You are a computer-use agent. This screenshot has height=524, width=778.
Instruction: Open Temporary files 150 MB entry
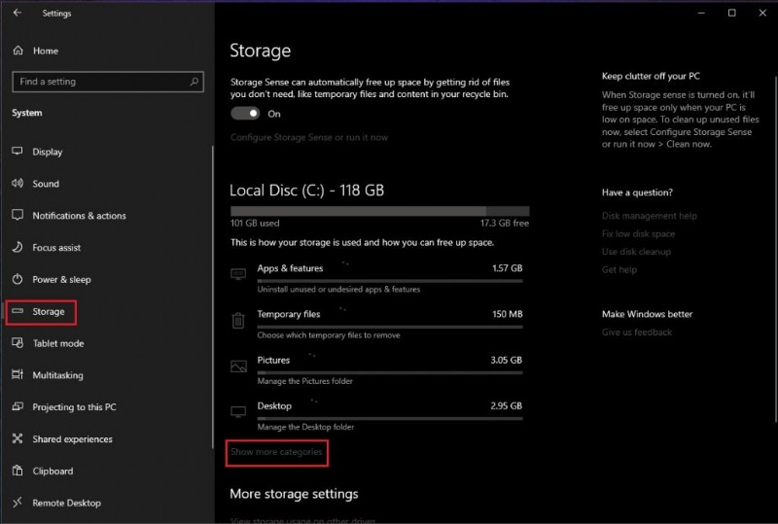click(377, 324)
